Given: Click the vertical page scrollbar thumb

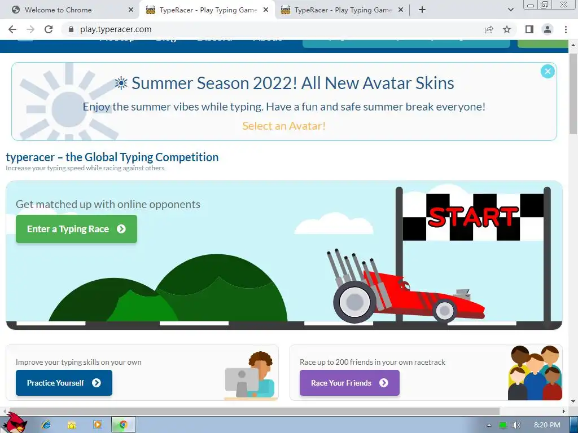Looking at the screenshot, I should (x=573, y=94).
